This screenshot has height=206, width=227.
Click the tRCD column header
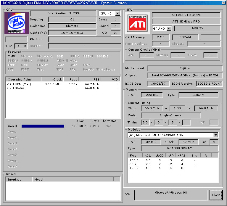tap(160, 155)
